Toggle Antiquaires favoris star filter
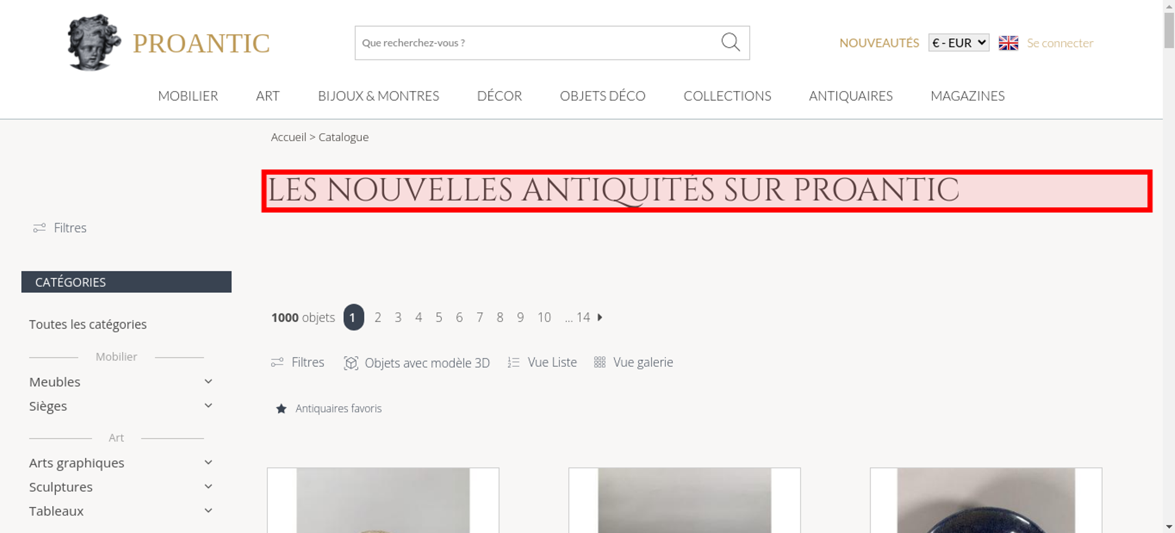This screenshot has width=1175, height=533. pos(281,409)
